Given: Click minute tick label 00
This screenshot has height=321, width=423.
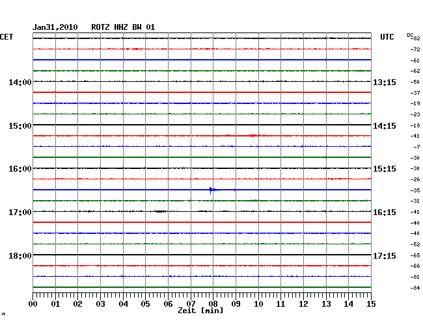Looking at the screenshot, I should click(x=33, y=303).
